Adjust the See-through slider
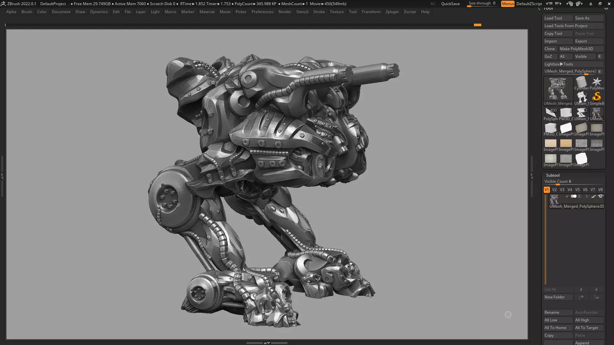Screen dimensions: 614x345 [482, 4]
